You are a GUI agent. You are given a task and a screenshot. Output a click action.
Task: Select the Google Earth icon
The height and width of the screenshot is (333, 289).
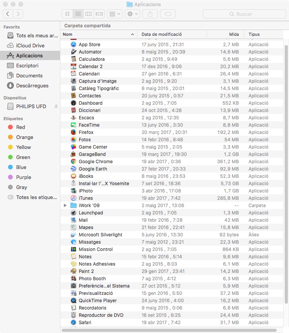tap(74, 169)
